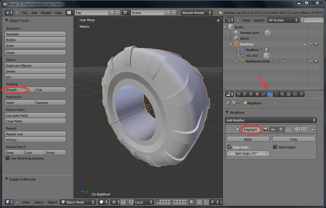
Task: Click the World globe icon in outliner
Action: (237, 38)
